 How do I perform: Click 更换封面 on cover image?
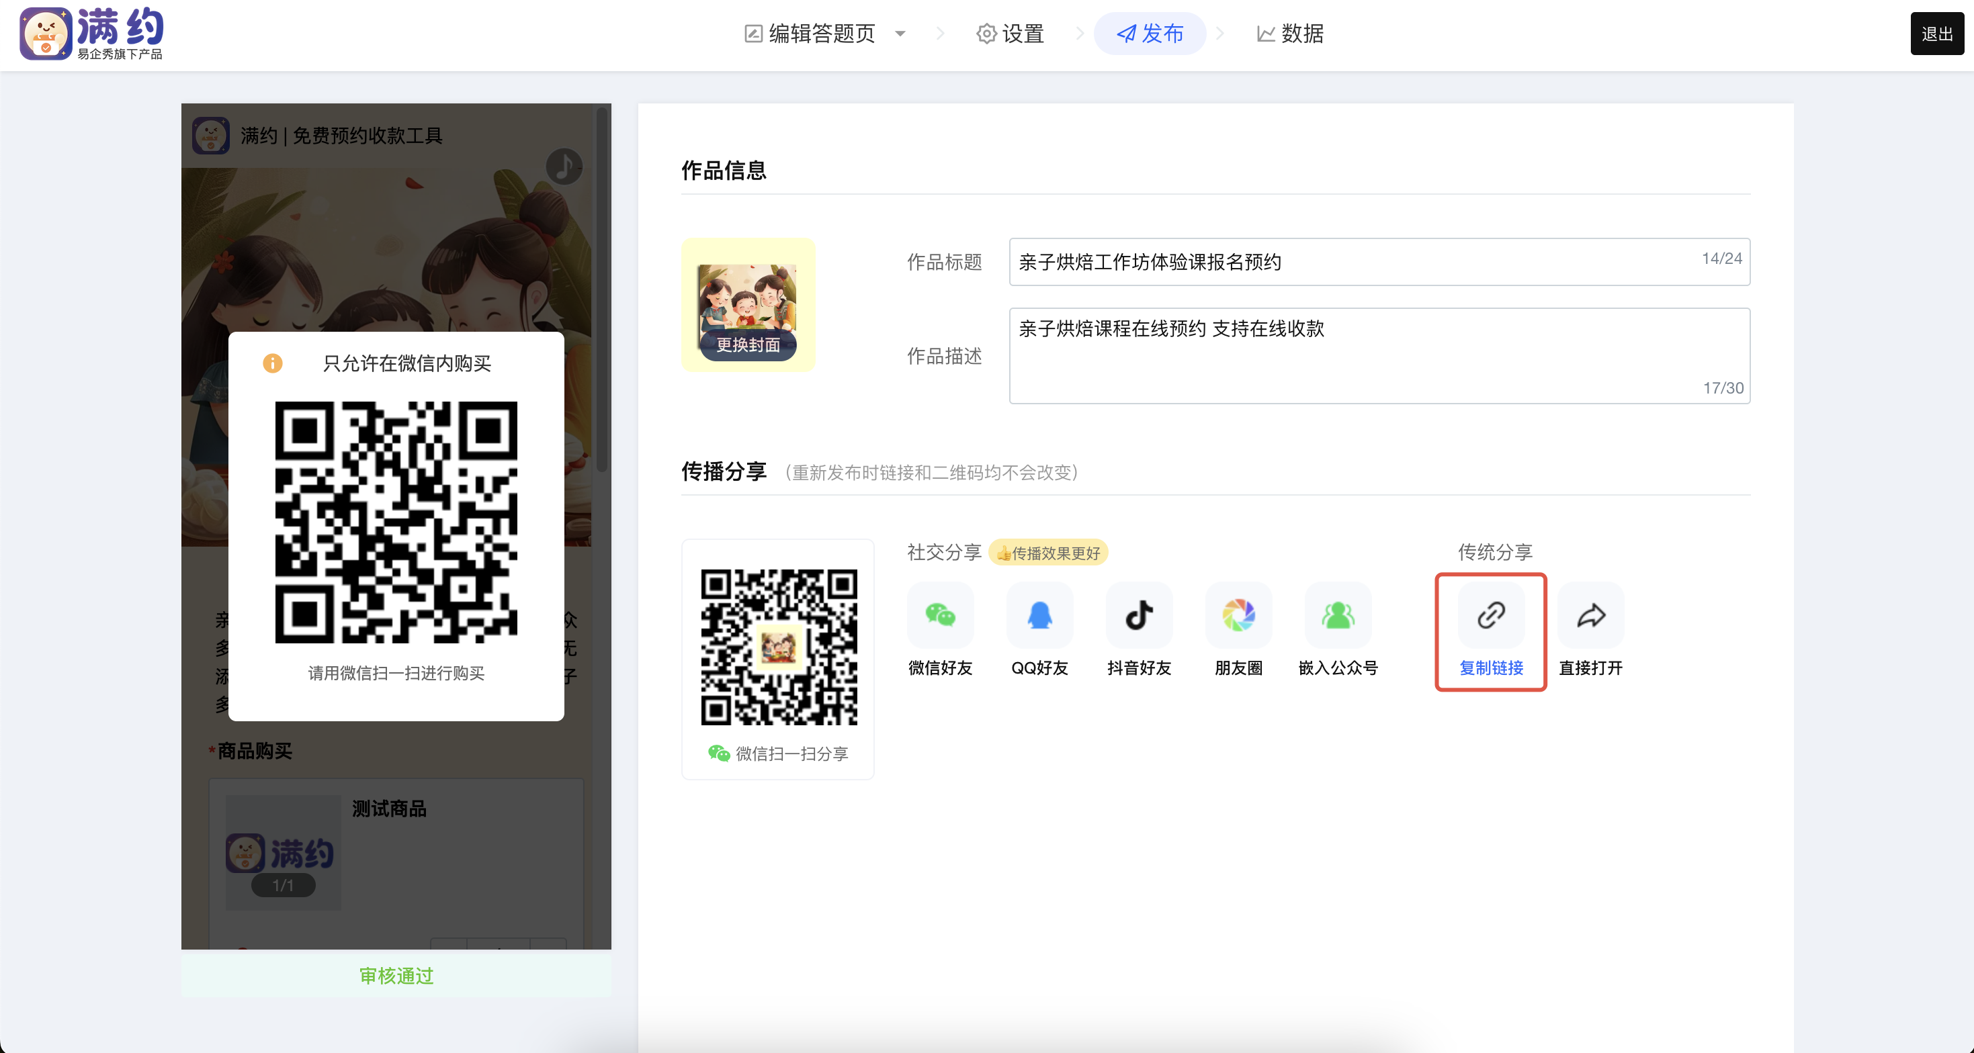tap(748, 345)
